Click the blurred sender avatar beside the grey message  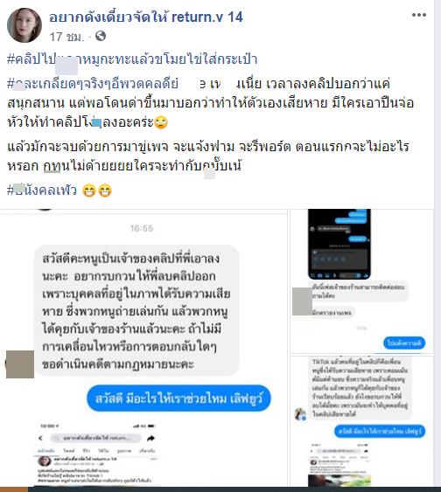[20, 364]
